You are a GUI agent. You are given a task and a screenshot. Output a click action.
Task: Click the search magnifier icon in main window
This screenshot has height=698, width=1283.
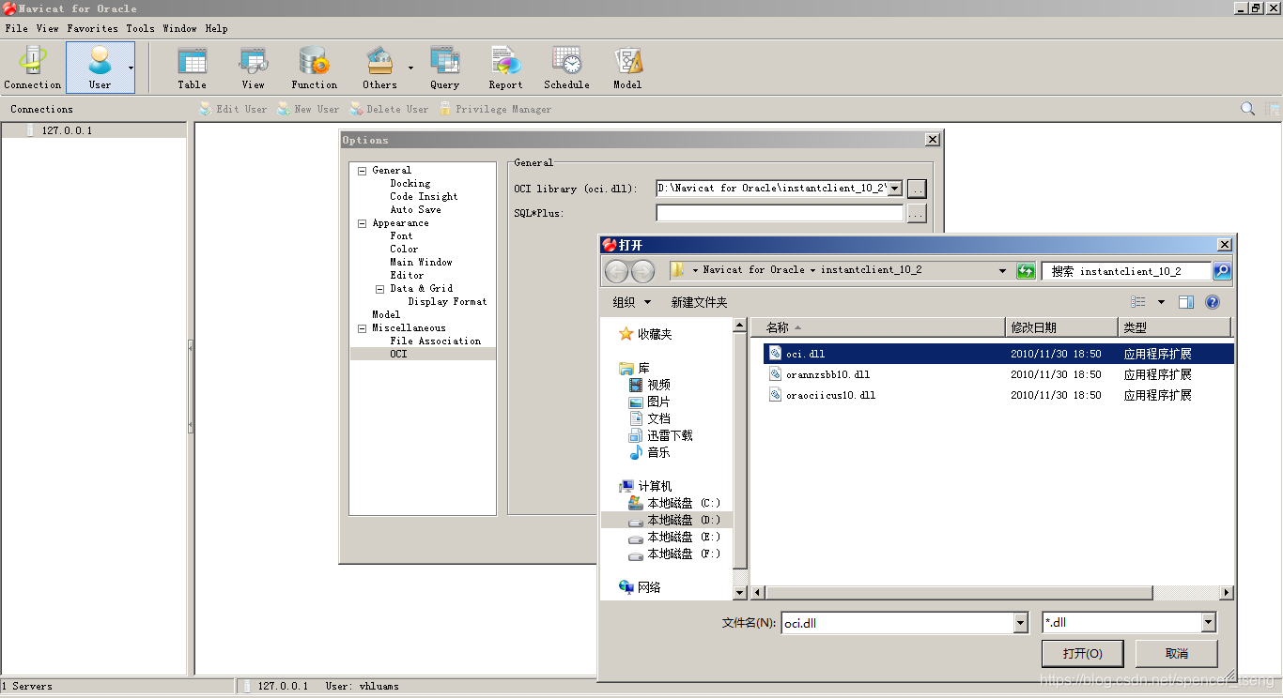1247,109
